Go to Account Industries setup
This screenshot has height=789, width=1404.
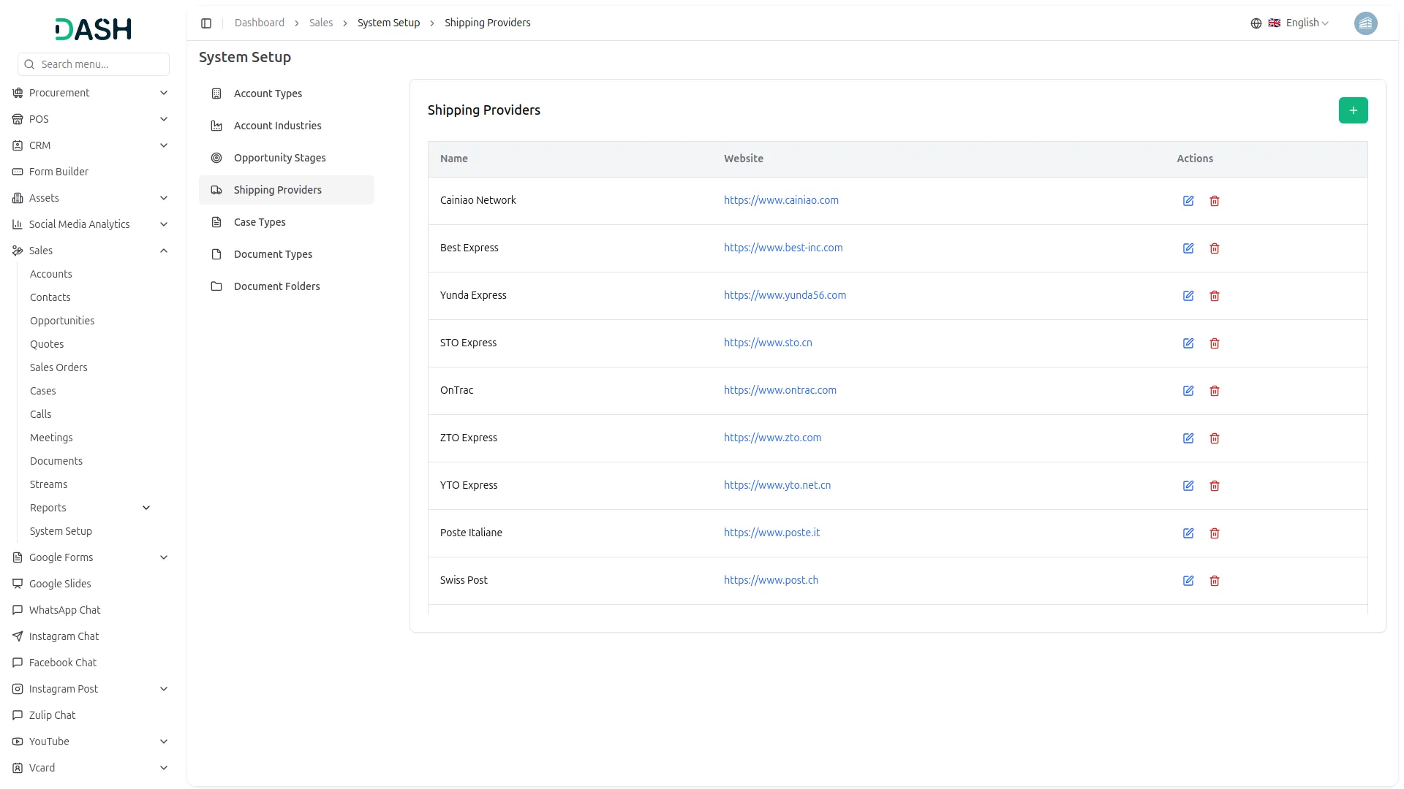point(287,126)
